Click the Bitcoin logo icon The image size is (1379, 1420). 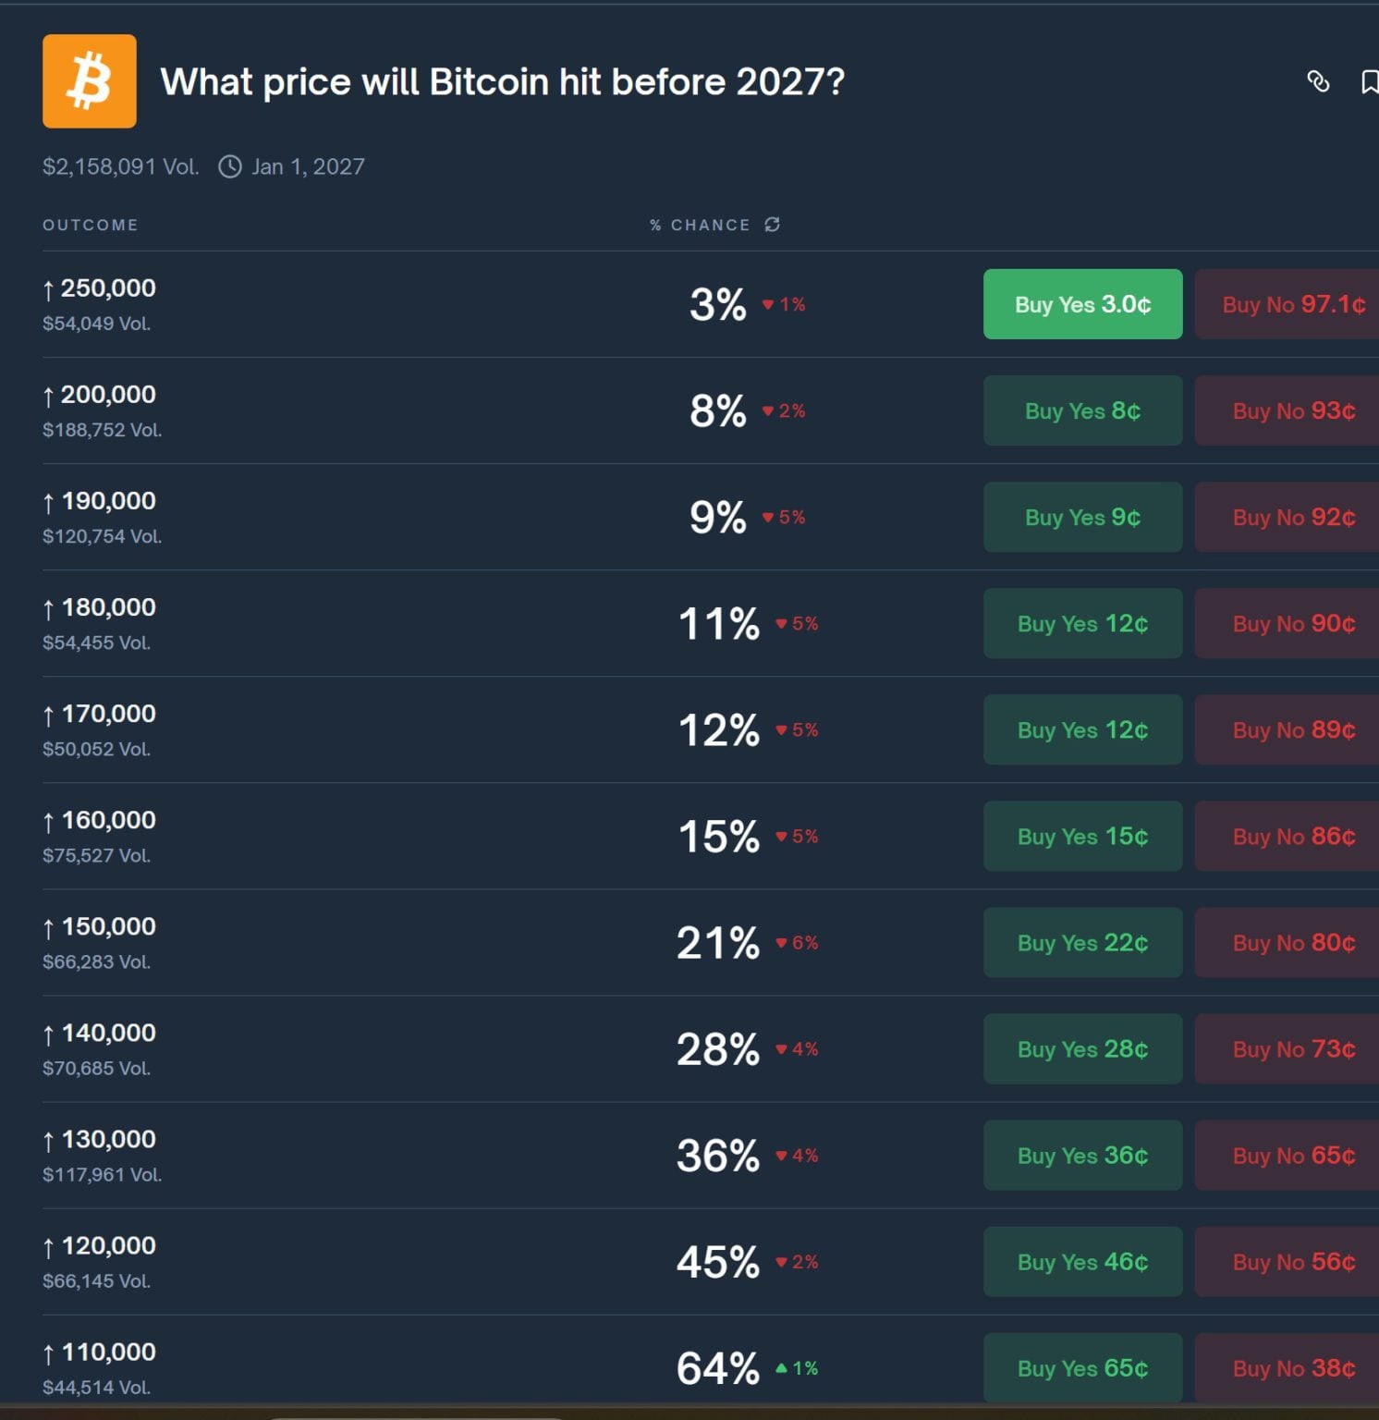coord(89,81)
